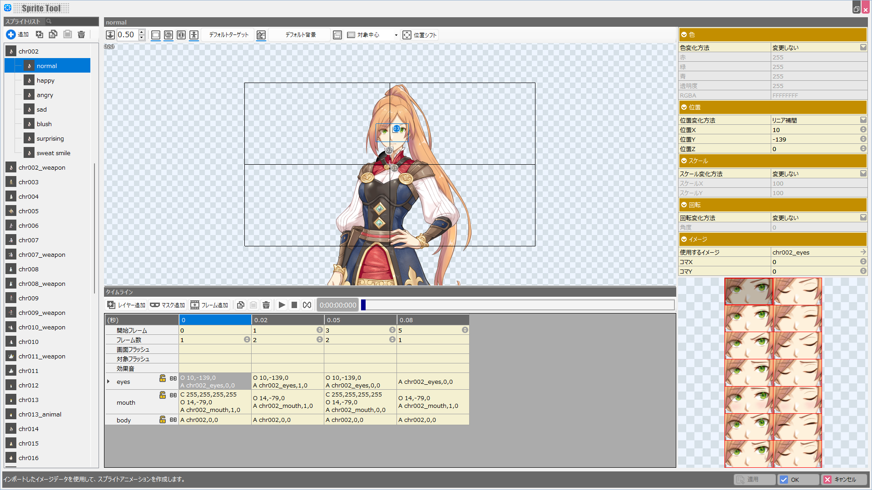Select the chr007_weapon sprite entry

[42, 255]
